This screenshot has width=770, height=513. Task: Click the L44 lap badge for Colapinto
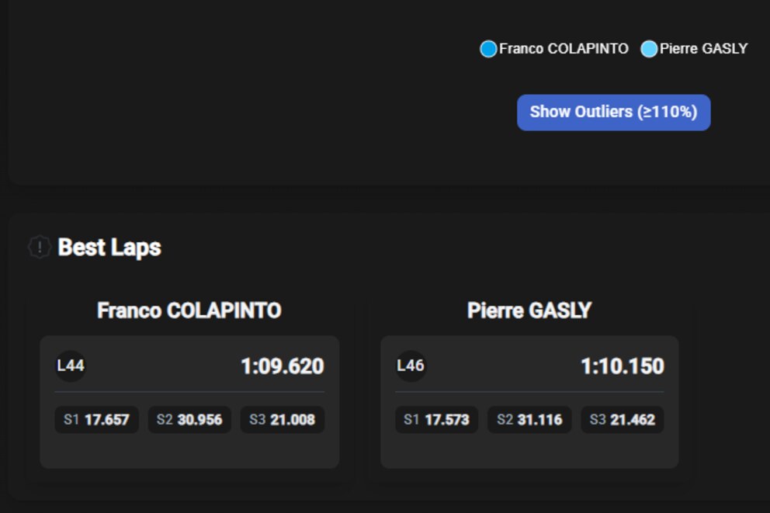click(x=71, y=366)
